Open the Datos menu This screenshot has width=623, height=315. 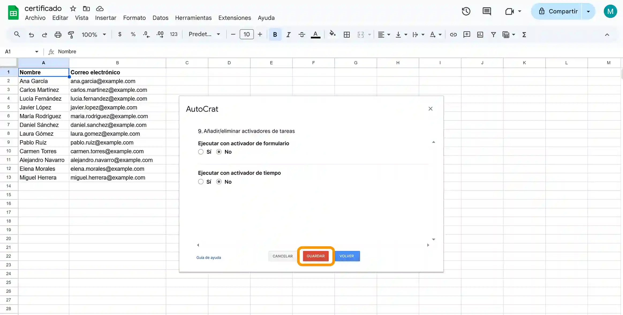point(160,18)
